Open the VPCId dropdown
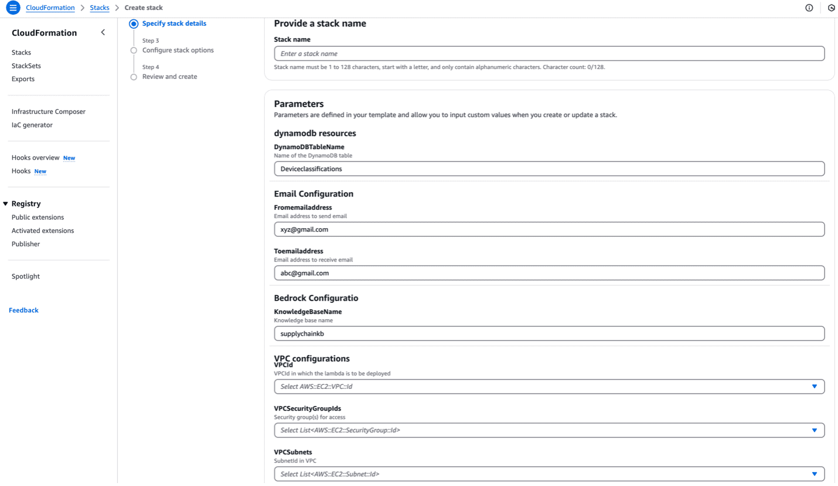 pos(549,387)
